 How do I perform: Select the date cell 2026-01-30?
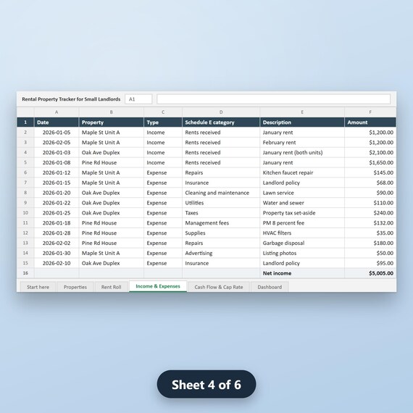(57, 253)
